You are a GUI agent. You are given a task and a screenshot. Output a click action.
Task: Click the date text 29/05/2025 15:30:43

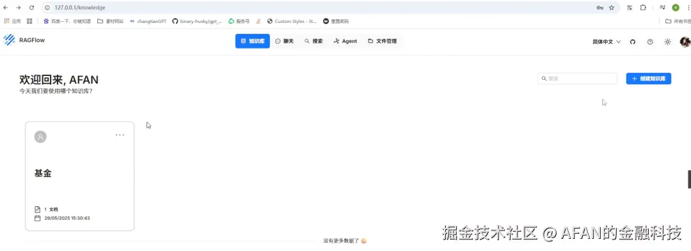67,218
